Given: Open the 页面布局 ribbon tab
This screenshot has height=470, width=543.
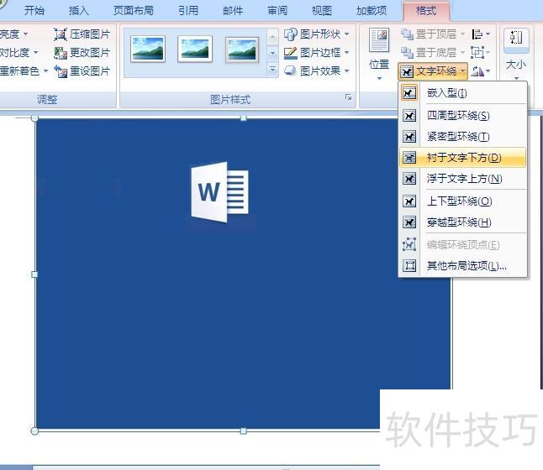Looking at the screenshot, I should pyautogui.click(x=134, y=10).
